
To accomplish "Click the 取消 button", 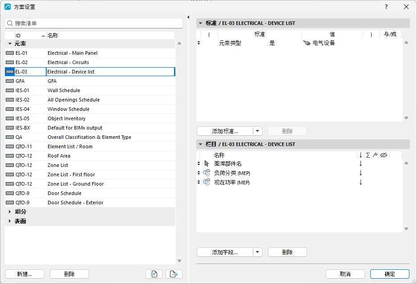I will [345, 274].
